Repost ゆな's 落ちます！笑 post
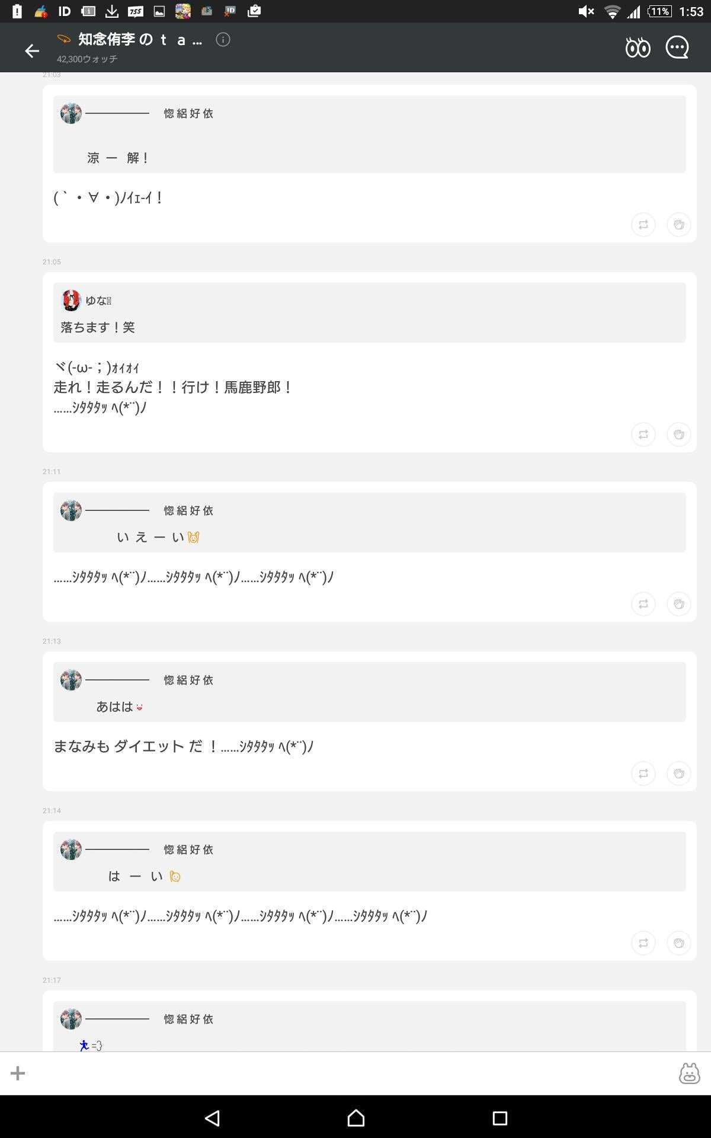Screen dimensions: 711x1138 point(643,434)
